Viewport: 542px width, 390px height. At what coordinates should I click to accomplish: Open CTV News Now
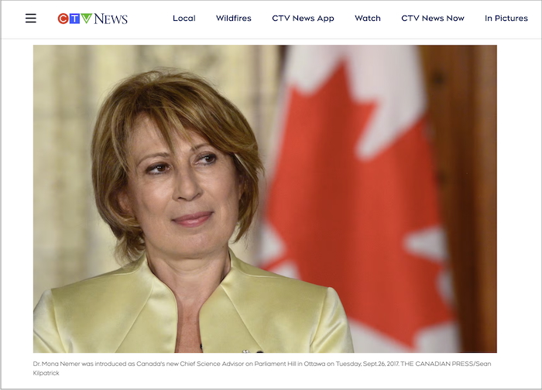click(432, 18)
